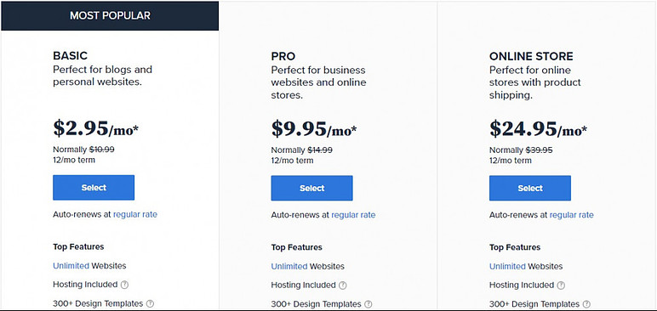This screenshot has height=311, width=657.
Task: Open info icon for Online Store Design Templates
Action: click(586, 304)
